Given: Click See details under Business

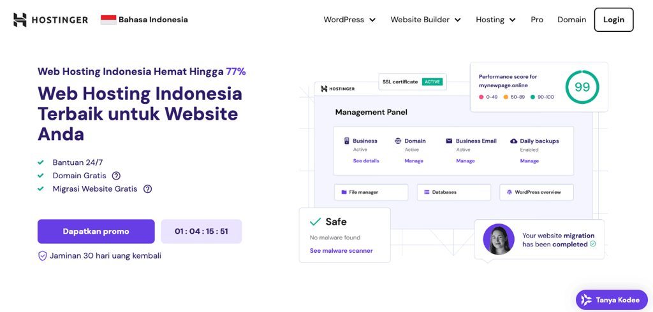Looking at the screenshot, I should (366, 161).
